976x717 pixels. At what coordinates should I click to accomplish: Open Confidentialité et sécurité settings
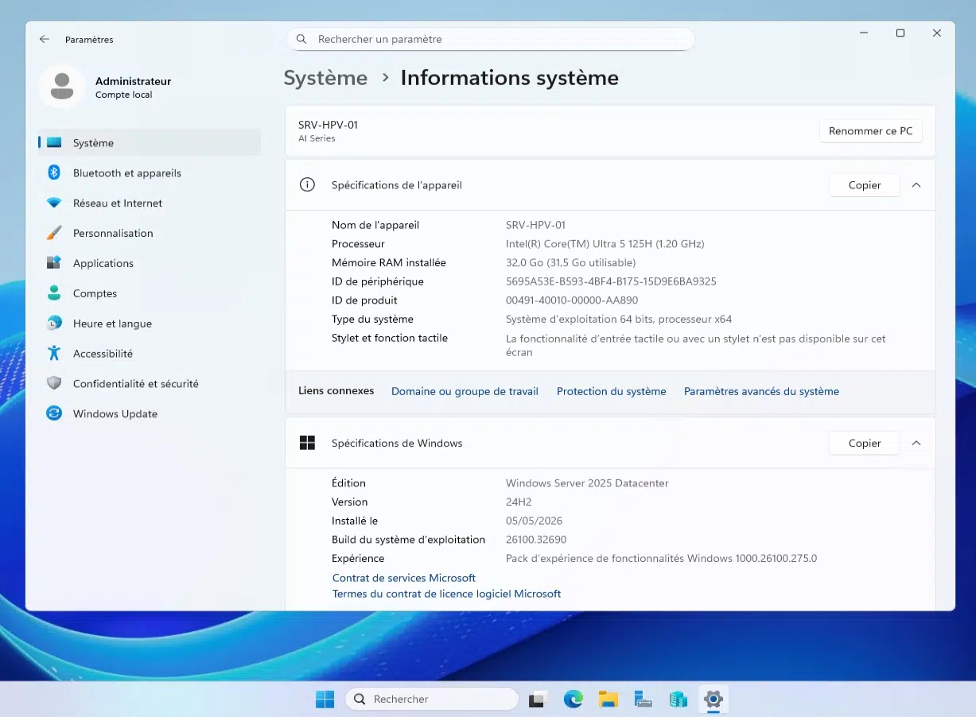click(150, 383)
